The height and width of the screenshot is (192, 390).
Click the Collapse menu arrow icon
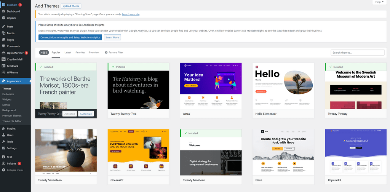3,170
